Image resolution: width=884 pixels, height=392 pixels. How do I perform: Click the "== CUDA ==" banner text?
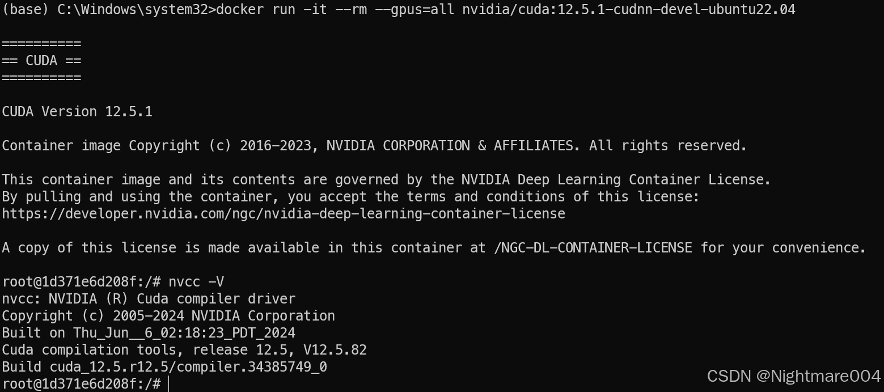pos(41,61)
